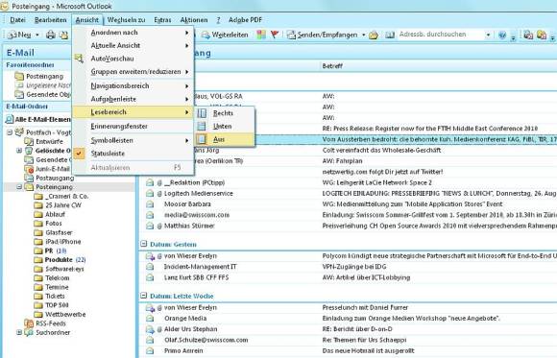This screenshot has width=557, height=358.
Task: Open the Neu button dropdown arrow
Action: 36,35
